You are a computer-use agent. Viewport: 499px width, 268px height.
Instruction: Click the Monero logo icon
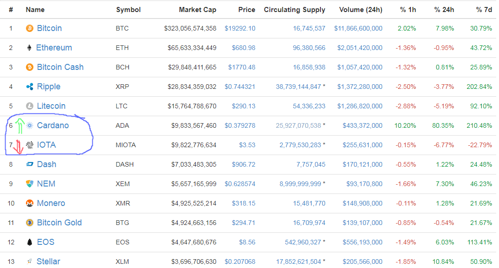click(x=30, y=203)
